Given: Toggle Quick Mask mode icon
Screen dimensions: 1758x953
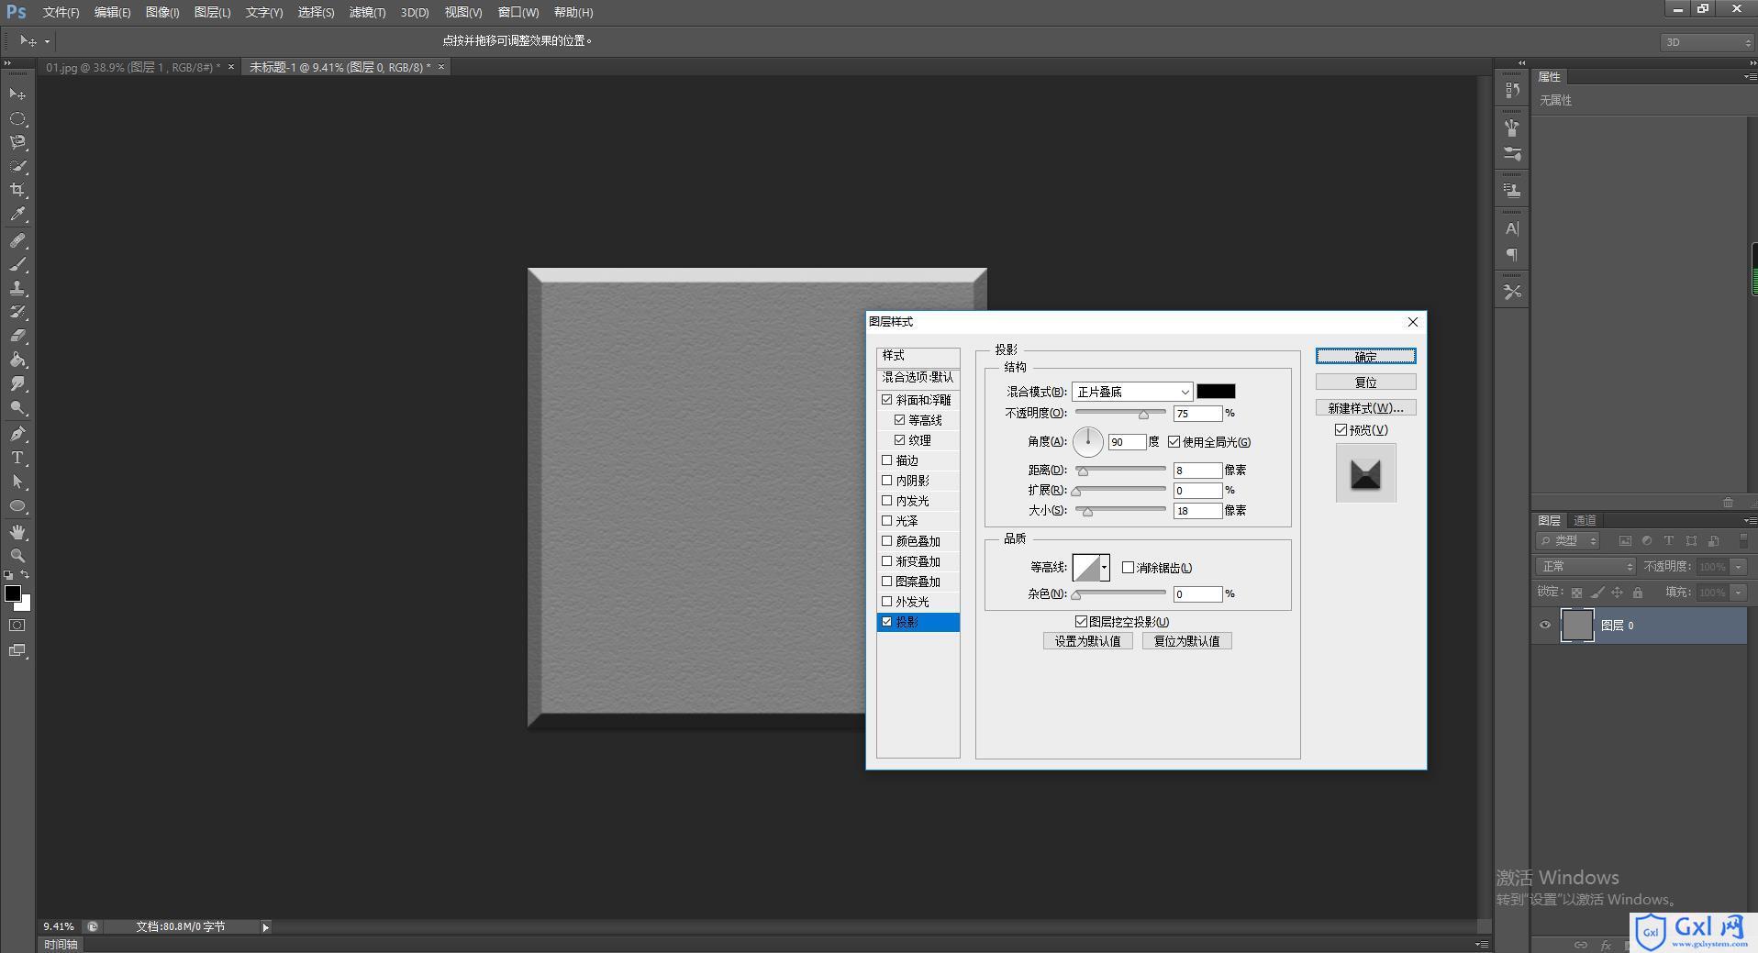Looking at the screenshot, I should (17, 626).
